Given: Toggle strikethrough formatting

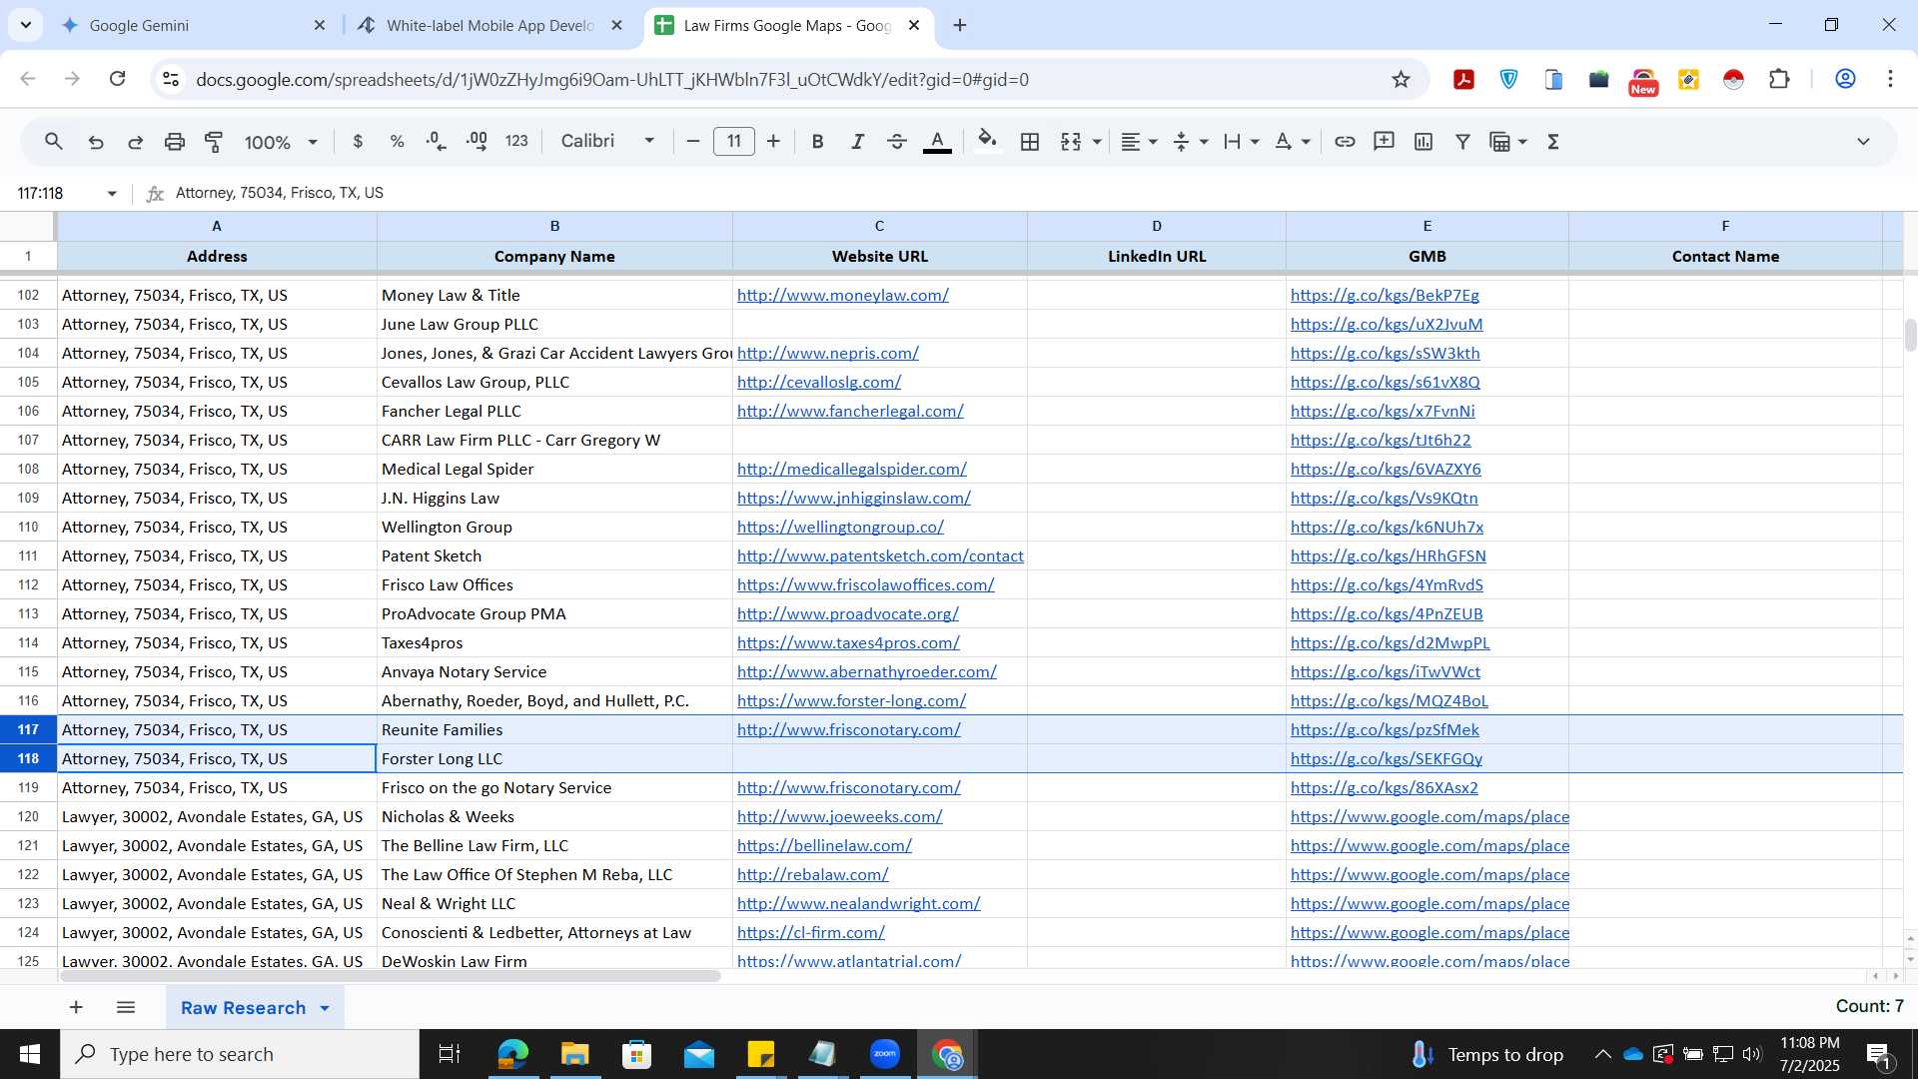Looking at the screenshot, I should 897,142.
